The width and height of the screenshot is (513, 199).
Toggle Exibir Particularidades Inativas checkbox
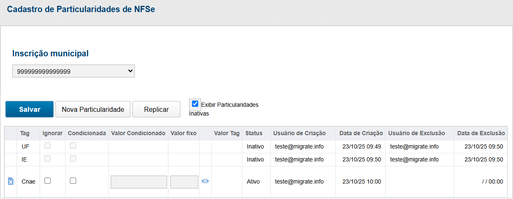[195, 104]
